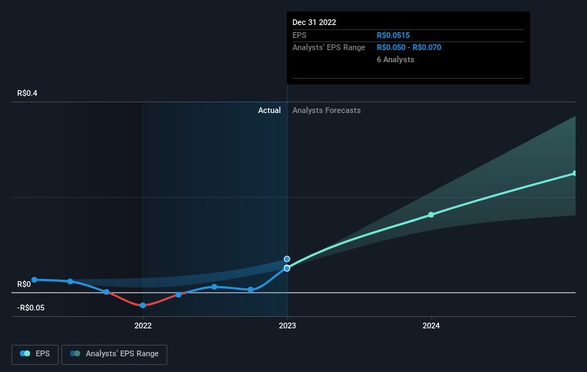The image size is (587, 372).
Task: Click the -R$0.05 y-axis label
Action: coord(31,308)
